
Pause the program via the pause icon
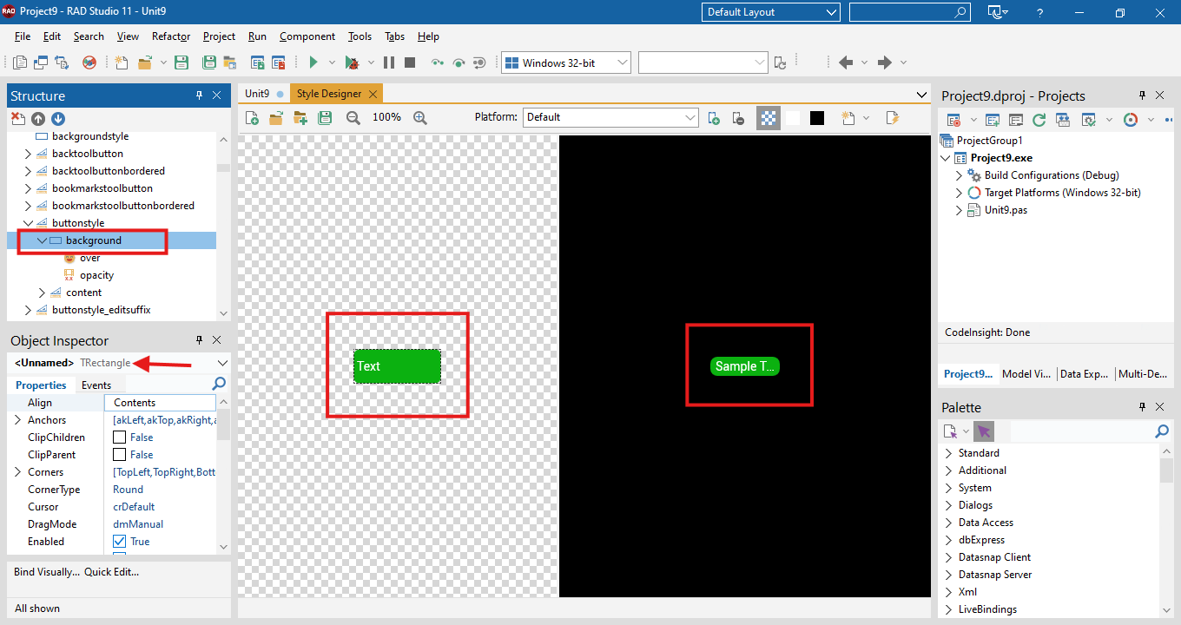389,62
